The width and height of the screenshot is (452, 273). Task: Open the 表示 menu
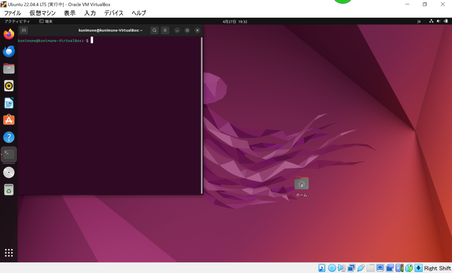(x=70, y=13)
